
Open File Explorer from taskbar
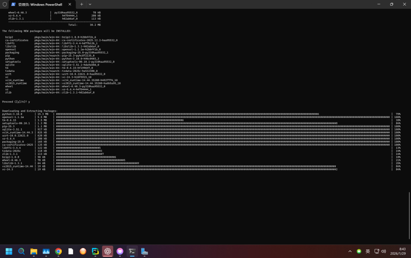click(x=34, y=252)
